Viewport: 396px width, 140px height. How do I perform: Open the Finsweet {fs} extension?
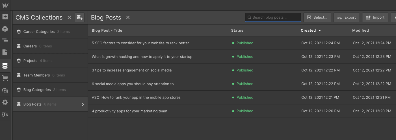pos(5,114)
